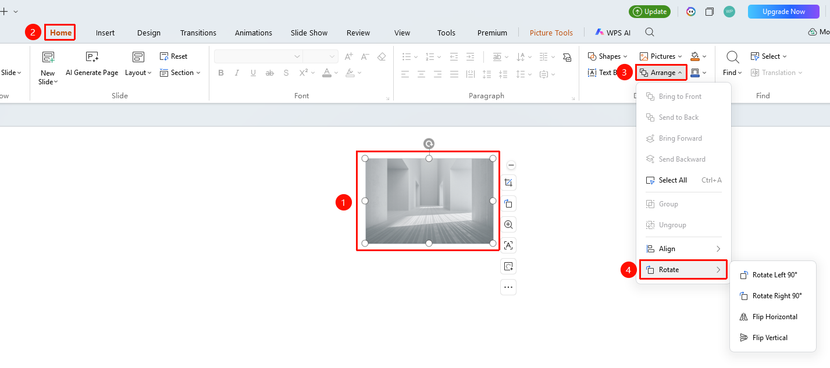Open the Select dropdown
The height and width of the screenshot is (368, 830).
(768, 56)
